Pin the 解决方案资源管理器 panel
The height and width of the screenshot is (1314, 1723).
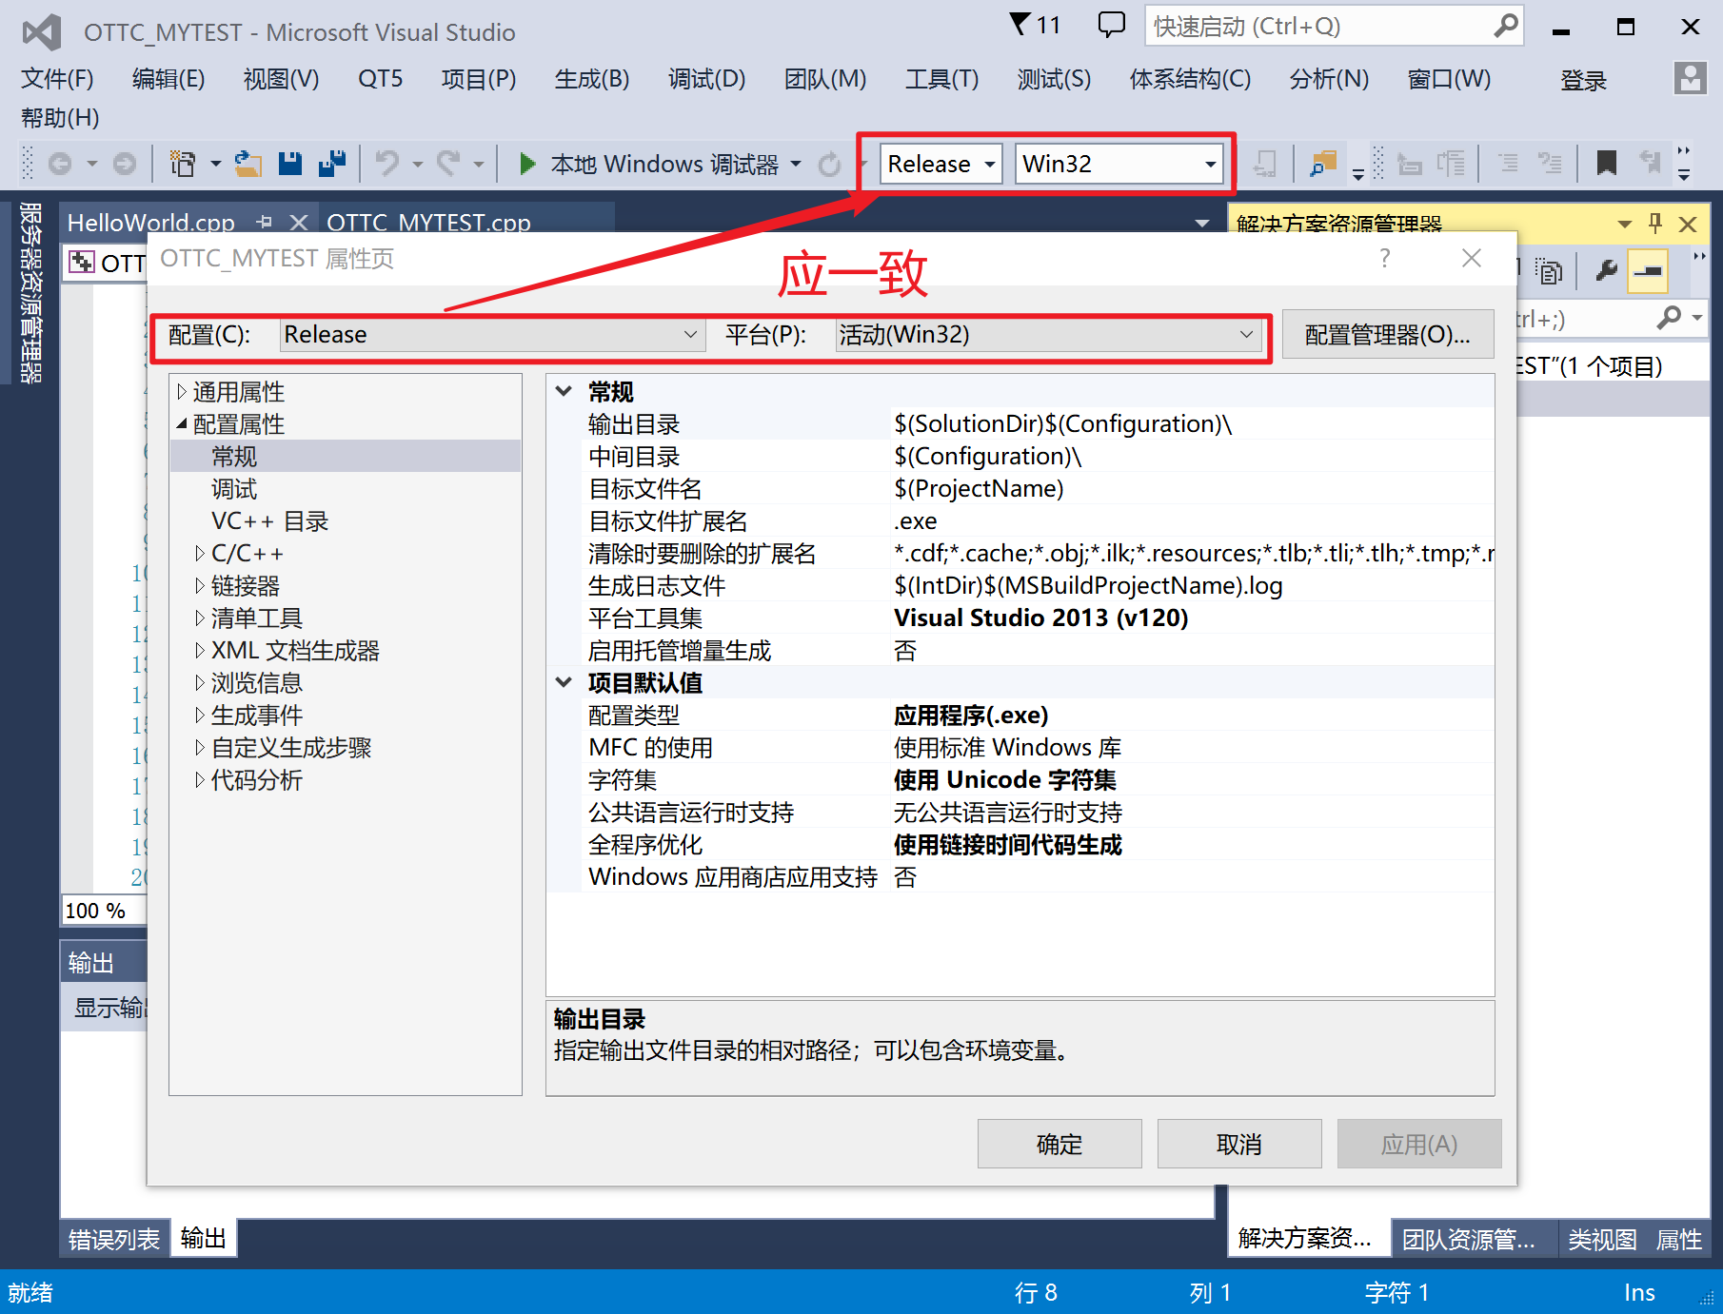click(x=1654, y=225)
